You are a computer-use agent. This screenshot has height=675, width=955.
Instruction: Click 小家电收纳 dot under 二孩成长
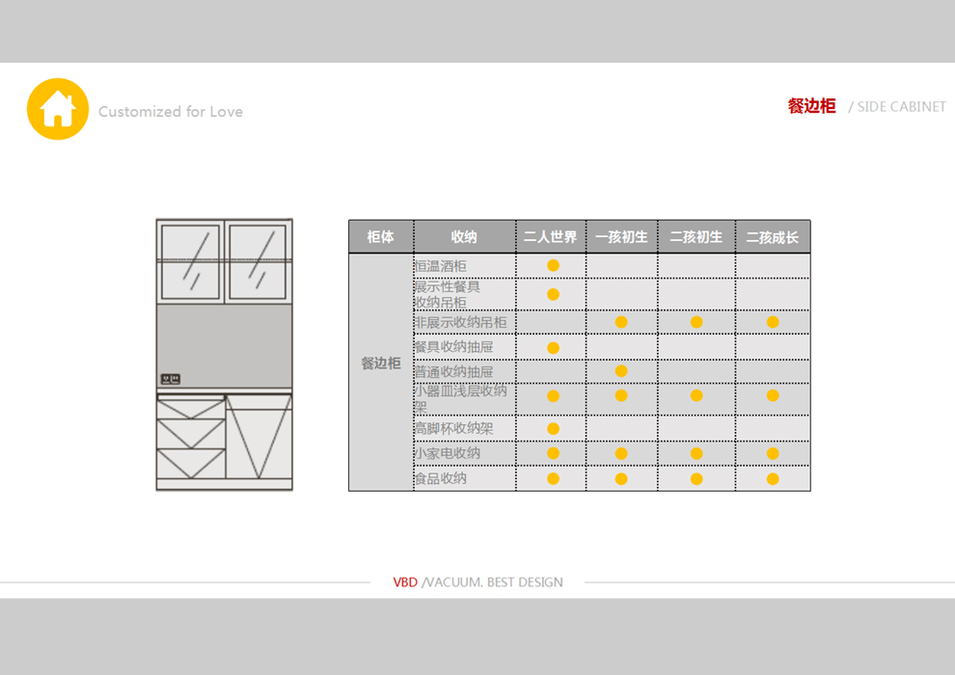click(773, 453)
